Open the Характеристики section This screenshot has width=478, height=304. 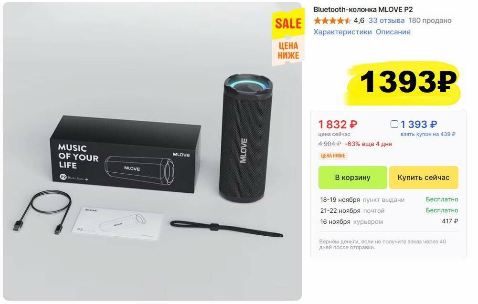pos(343,32)
